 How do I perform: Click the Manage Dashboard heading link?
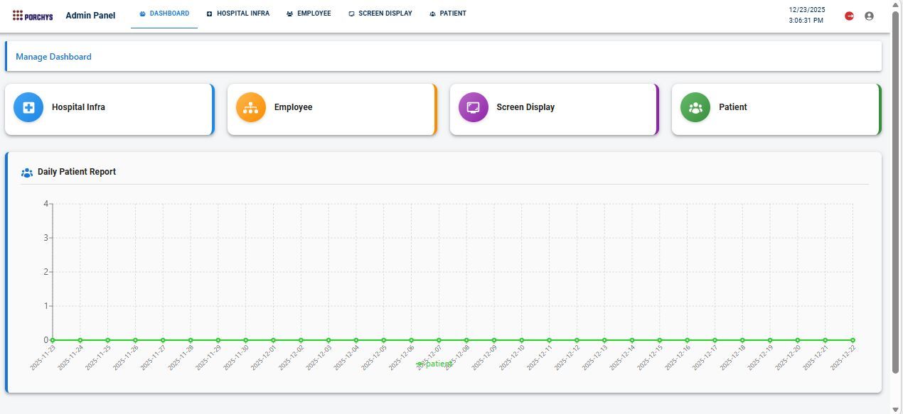pos(53,57)
